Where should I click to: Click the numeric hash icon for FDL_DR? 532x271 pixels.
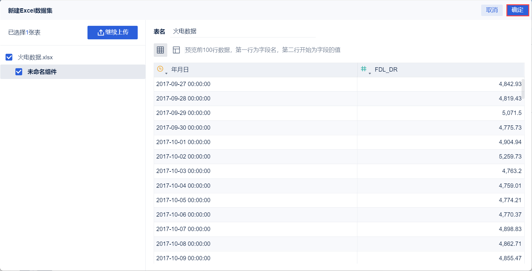click(x=364, y=69)
